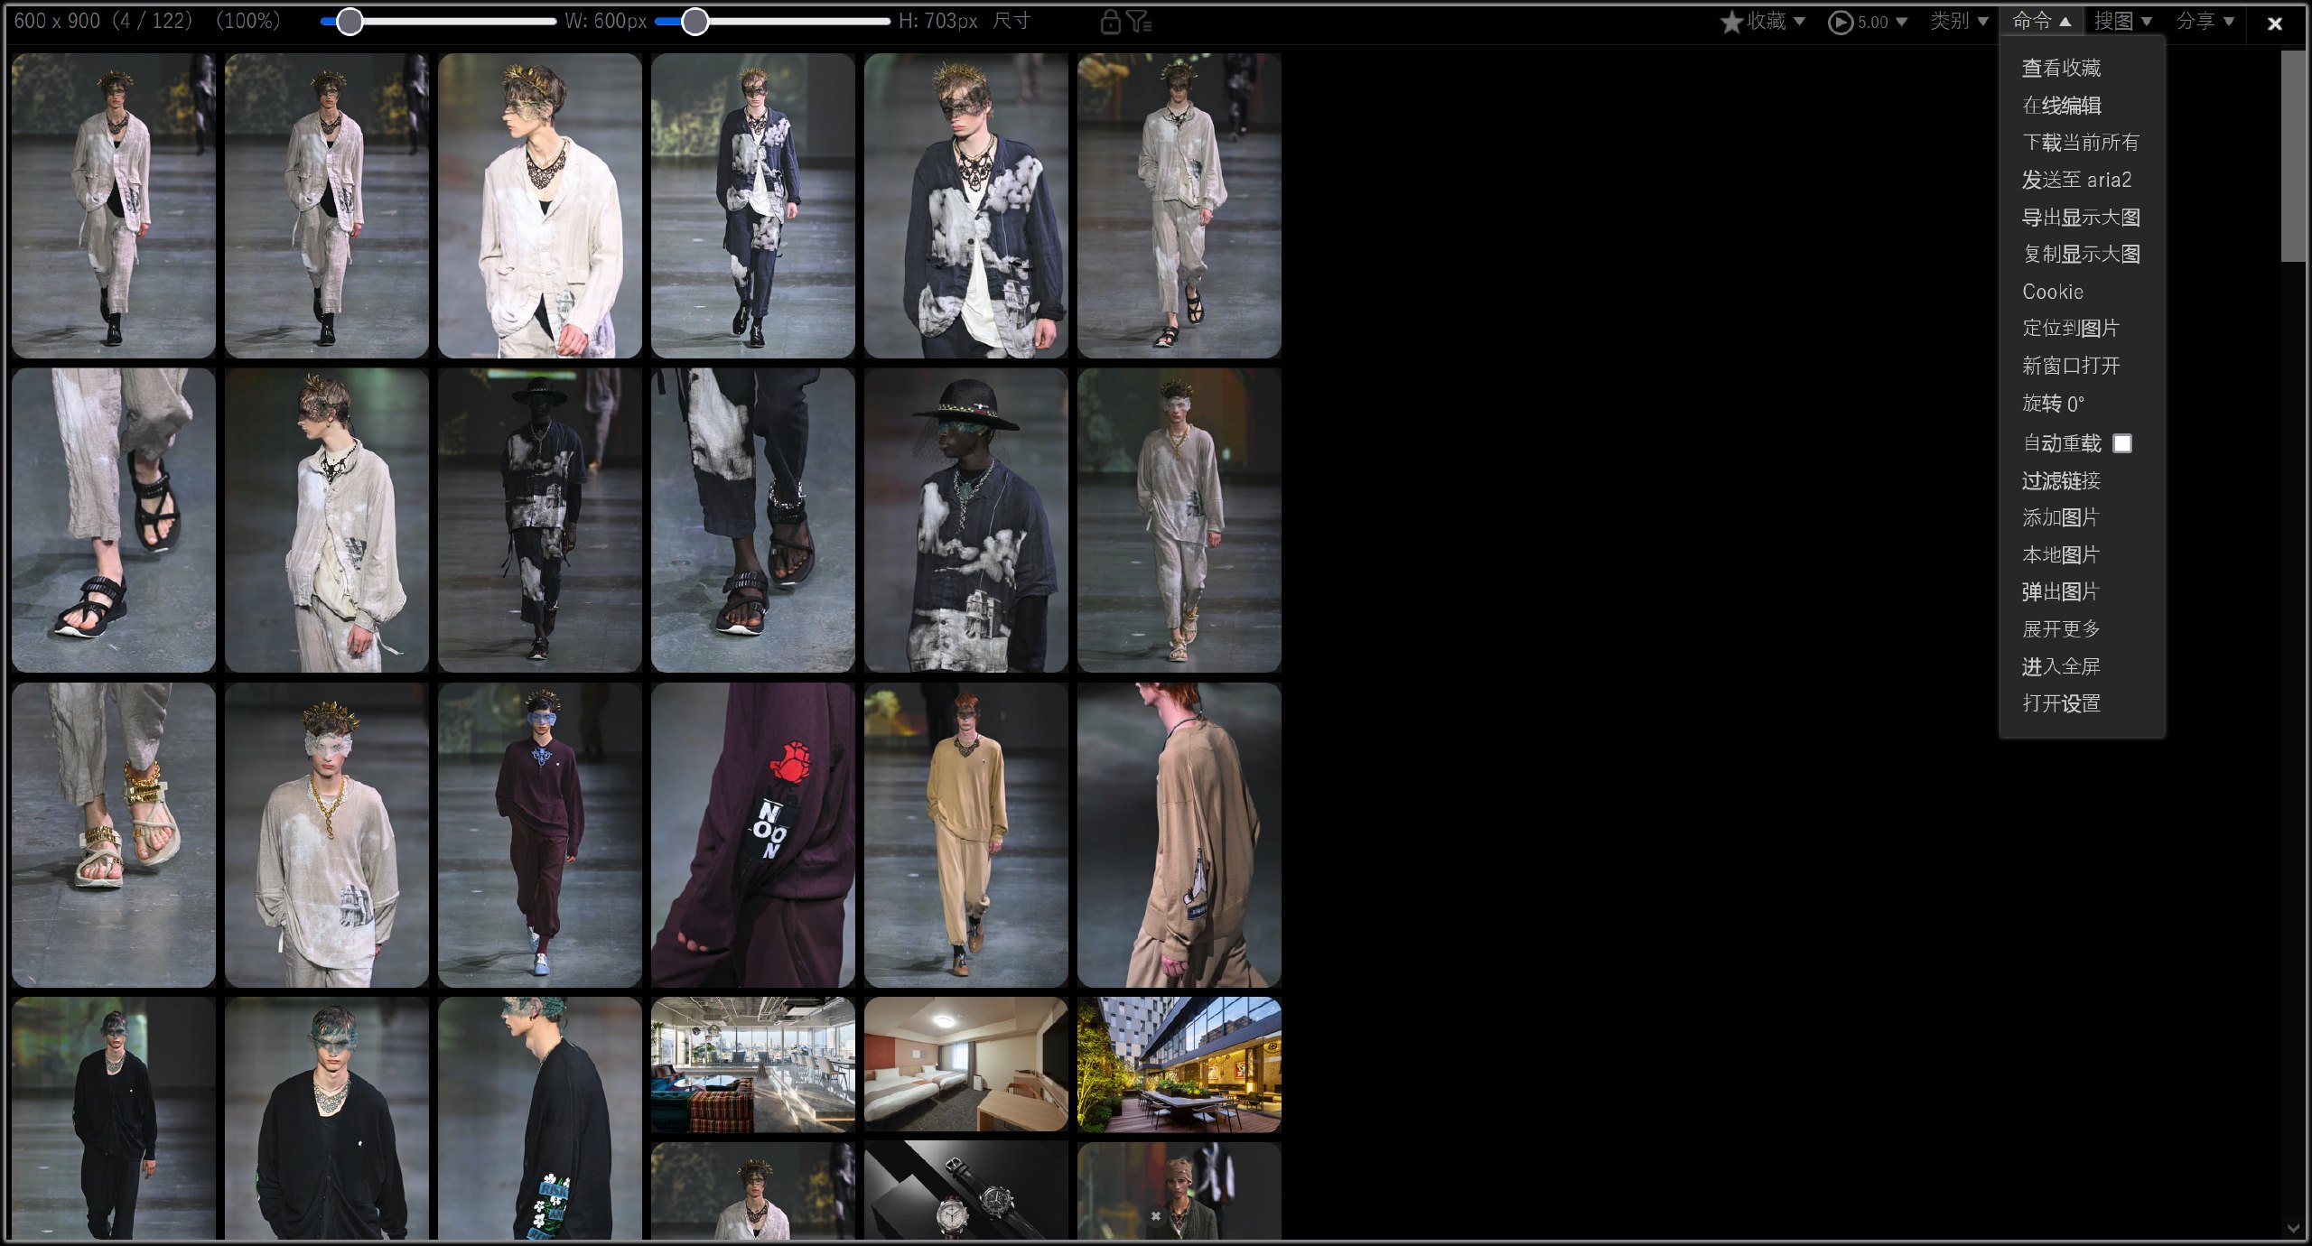
Task: Click the width slider handle
Action: pos(350,22)
